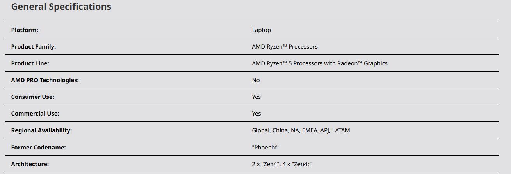The image size is (511, 174).
Task: Click the Global, China, NA, EMEA regions text
Action: tap(301, 130)
